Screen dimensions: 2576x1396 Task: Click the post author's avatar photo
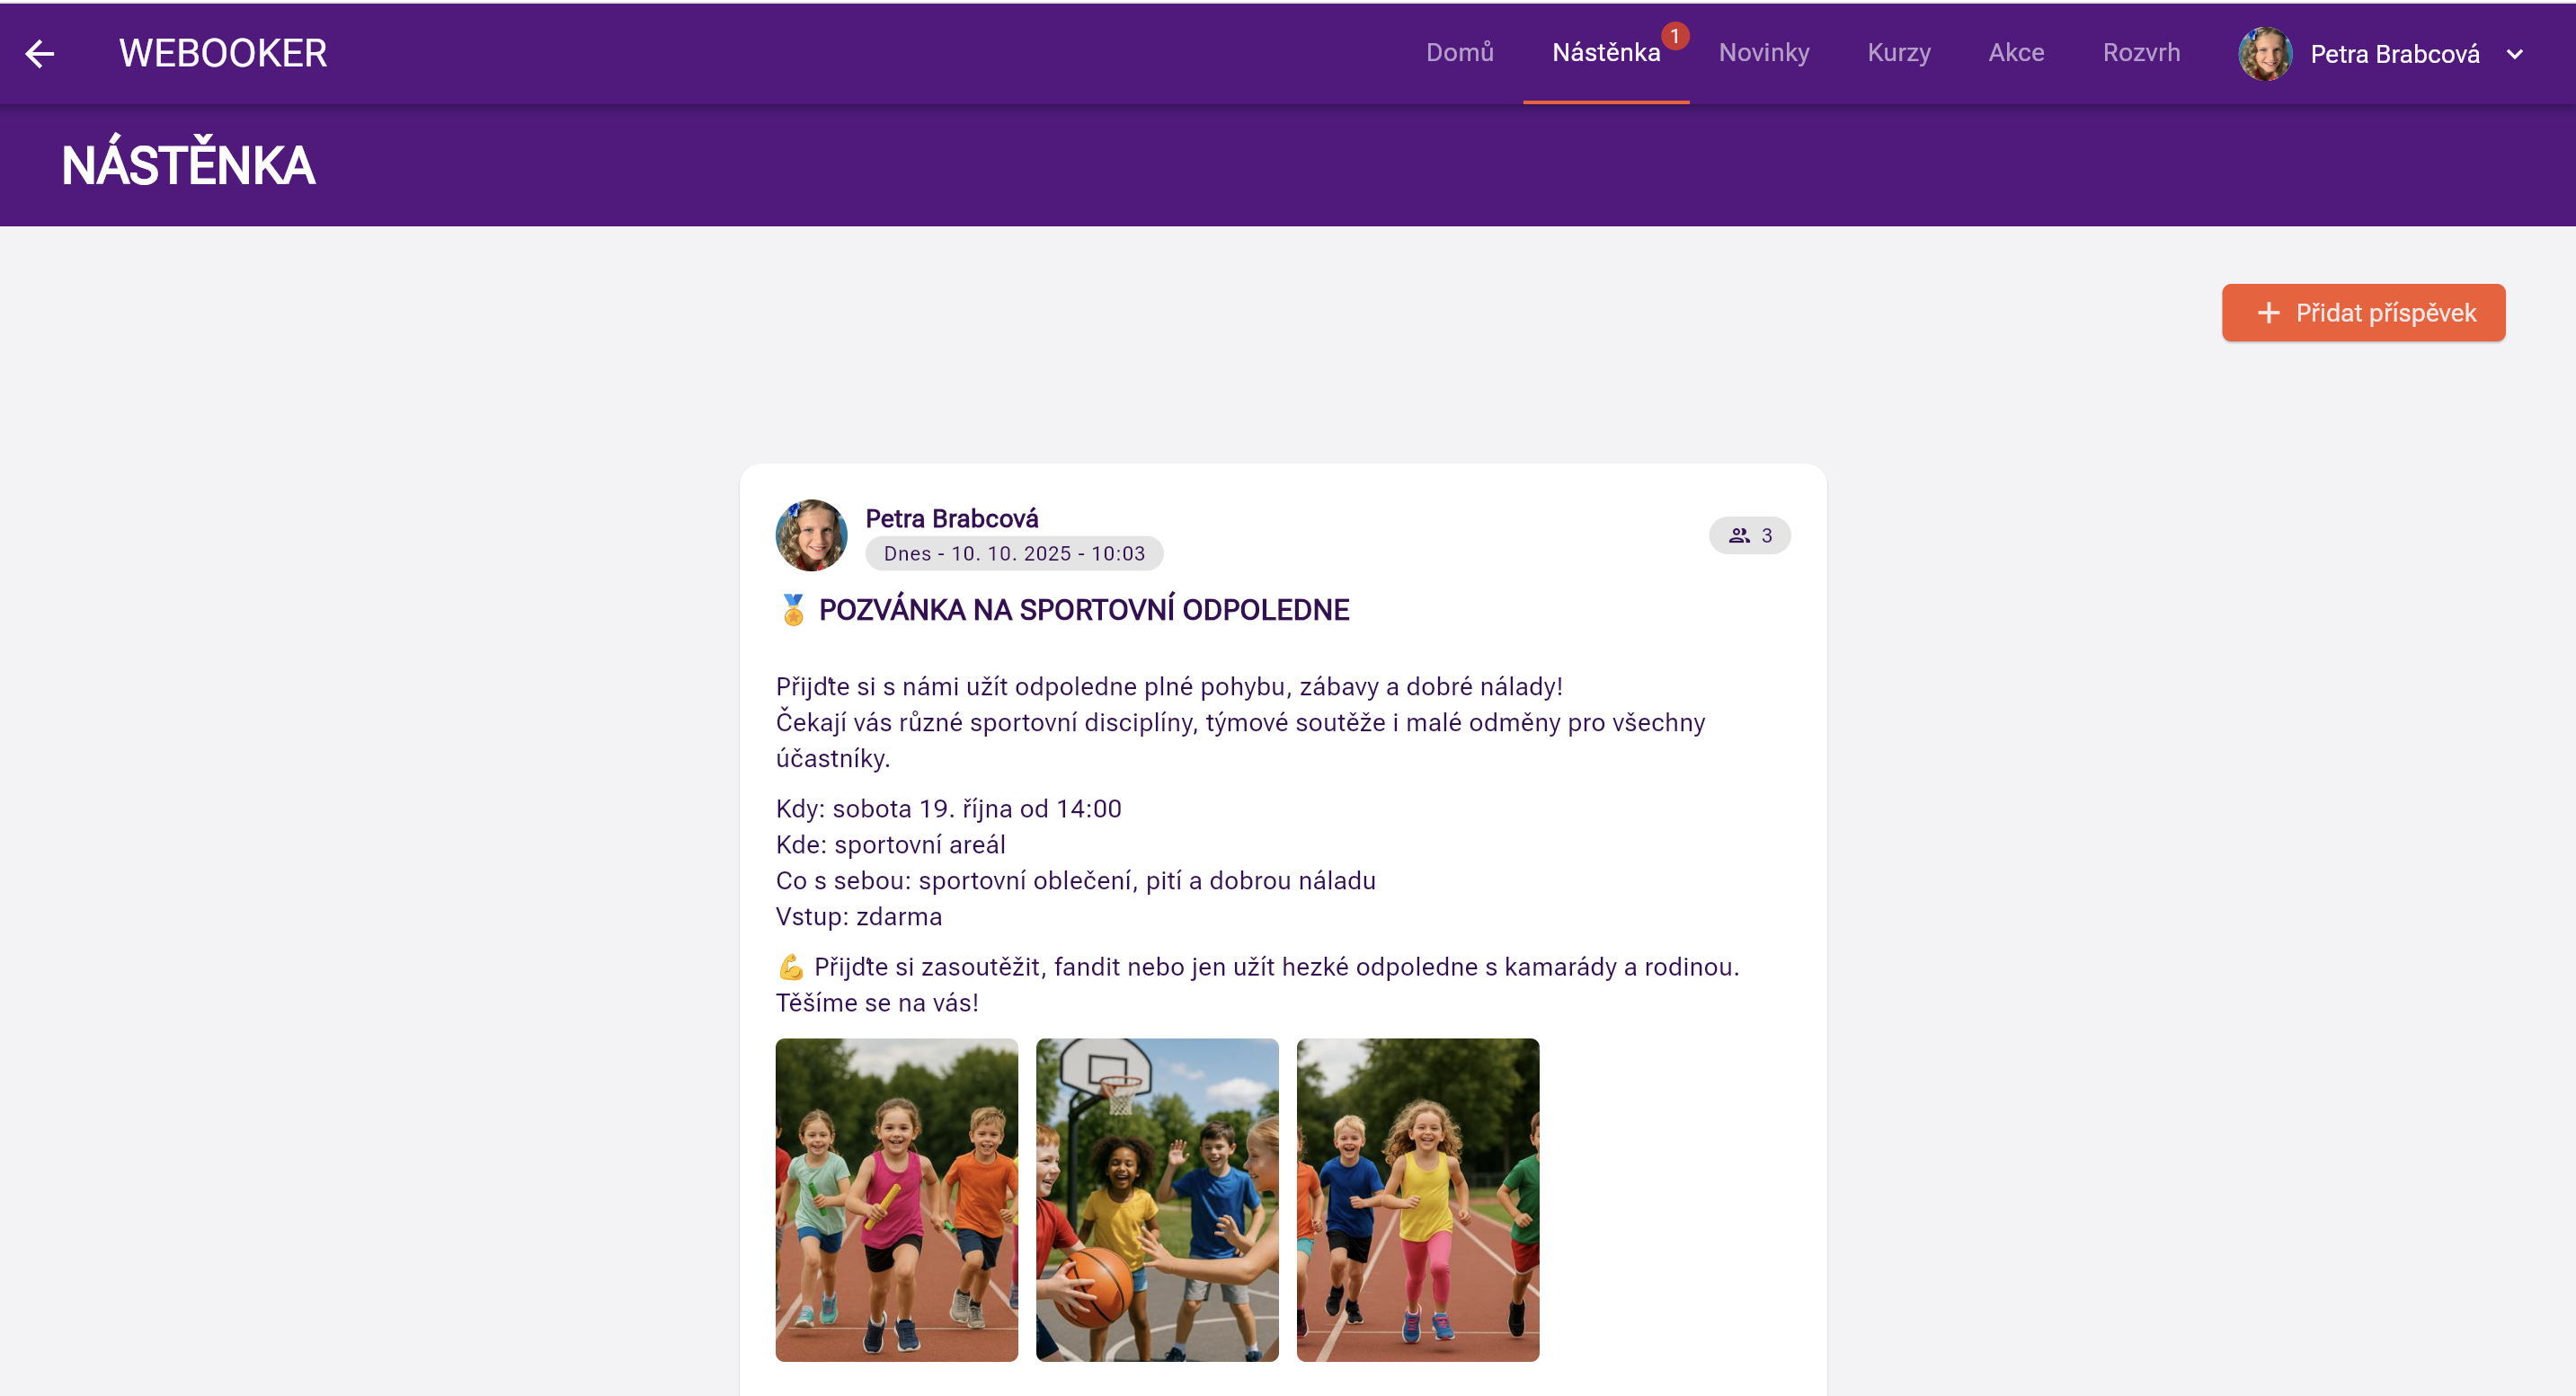(x=811, y=535)
